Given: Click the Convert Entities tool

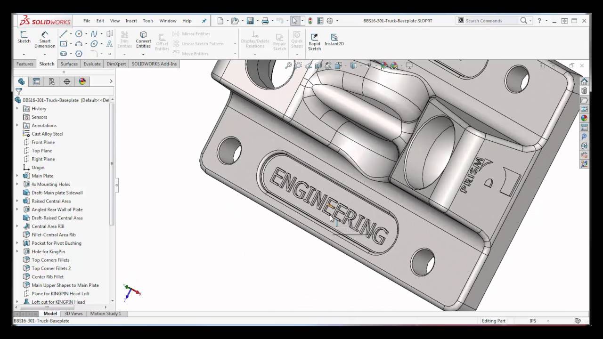Looking at the screenshot, I should [143, 40].
